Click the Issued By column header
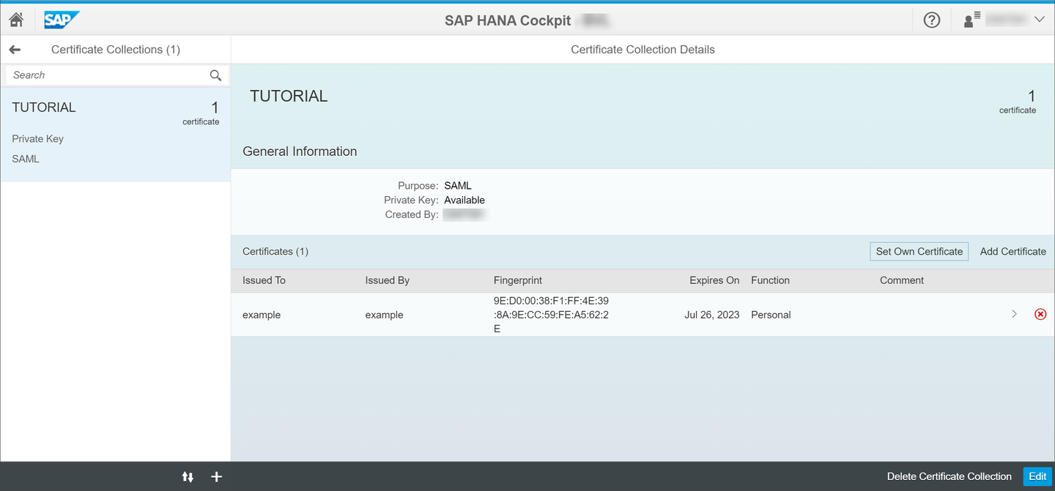 click(388, 280)
